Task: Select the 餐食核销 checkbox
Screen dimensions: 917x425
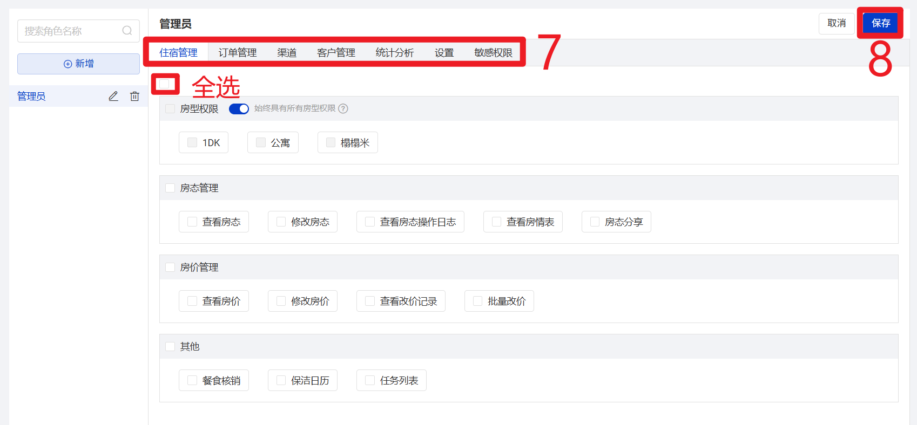Action: pos(192,380)
